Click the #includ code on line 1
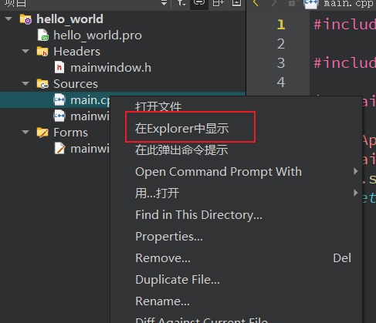This screenshot has width=376, height=323. [x=345, y=25]
